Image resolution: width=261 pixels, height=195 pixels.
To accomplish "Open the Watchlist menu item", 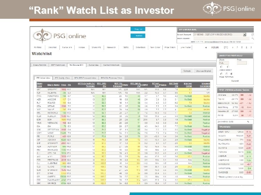I will pos(52,47).
